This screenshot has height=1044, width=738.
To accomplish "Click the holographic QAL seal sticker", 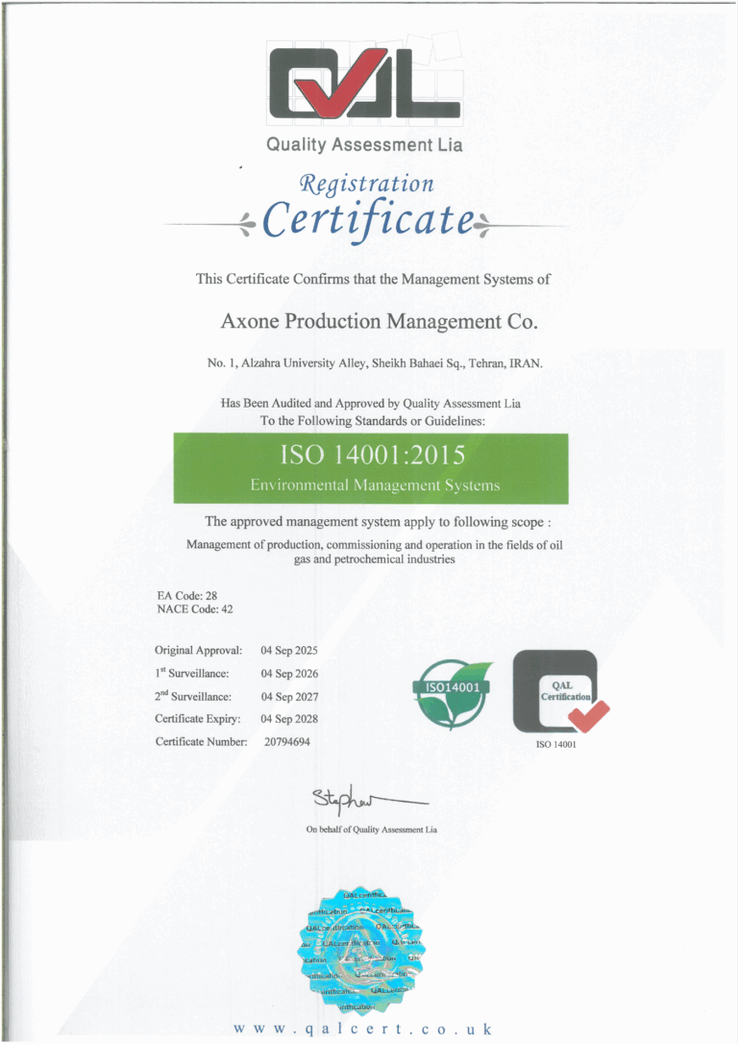I will (361, 952).
